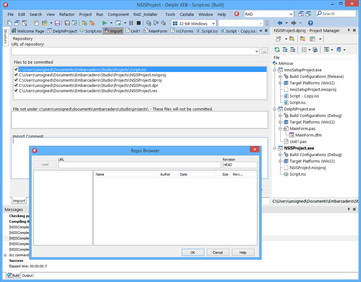
Task: Click Add New Project icon in Project Manager
Action: [278, 39]
